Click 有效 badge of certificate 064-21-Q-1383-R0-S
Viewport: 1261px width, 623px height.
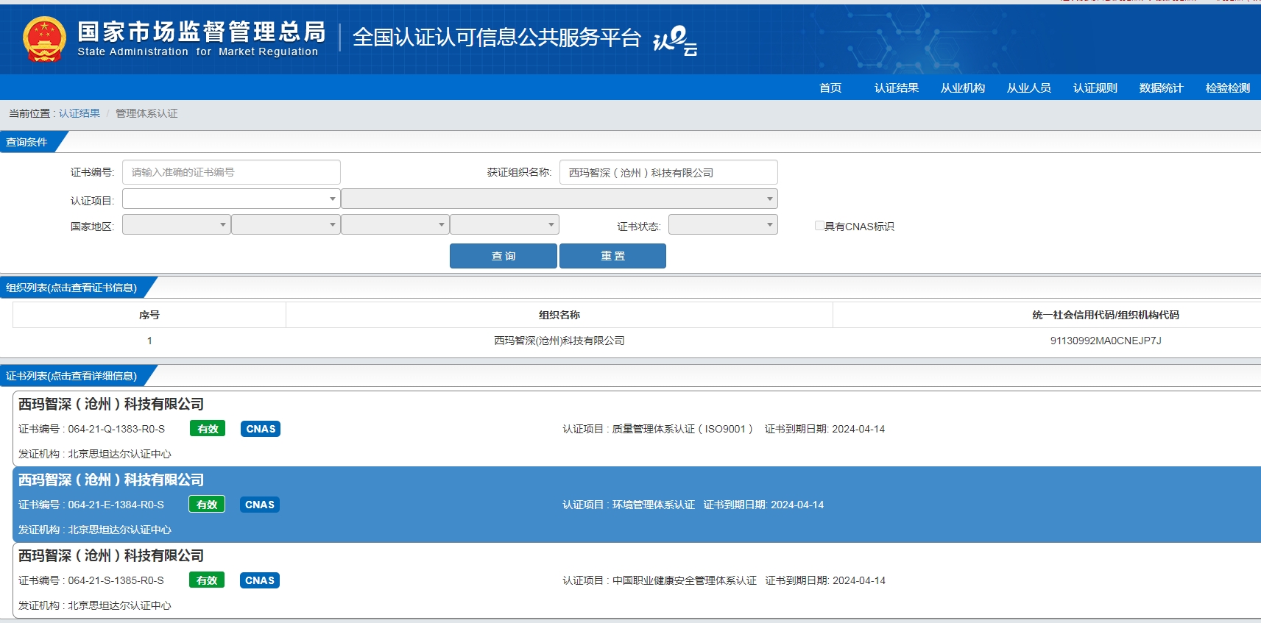point(208,429)
